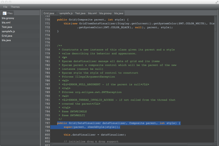Click 'initialize drag & drop support' comment
The width and height of the screenshot is (219, 146).
point(93,142)
